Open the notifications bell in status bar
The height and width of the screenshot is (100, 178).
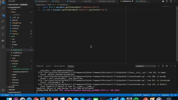(x=175, y=95)
